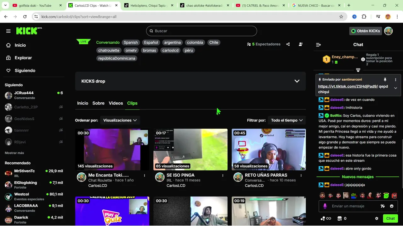Open the RETO UÑAS PARRAS clip thumbnail
403x226 pixels.
tap(269, 149)
